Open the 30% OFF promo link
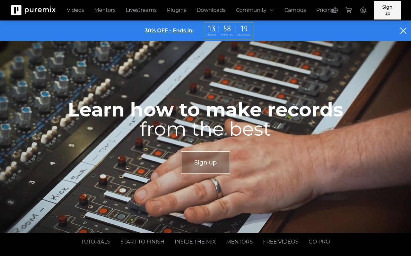This screenshot has width=411, height=256. [169, 31]
